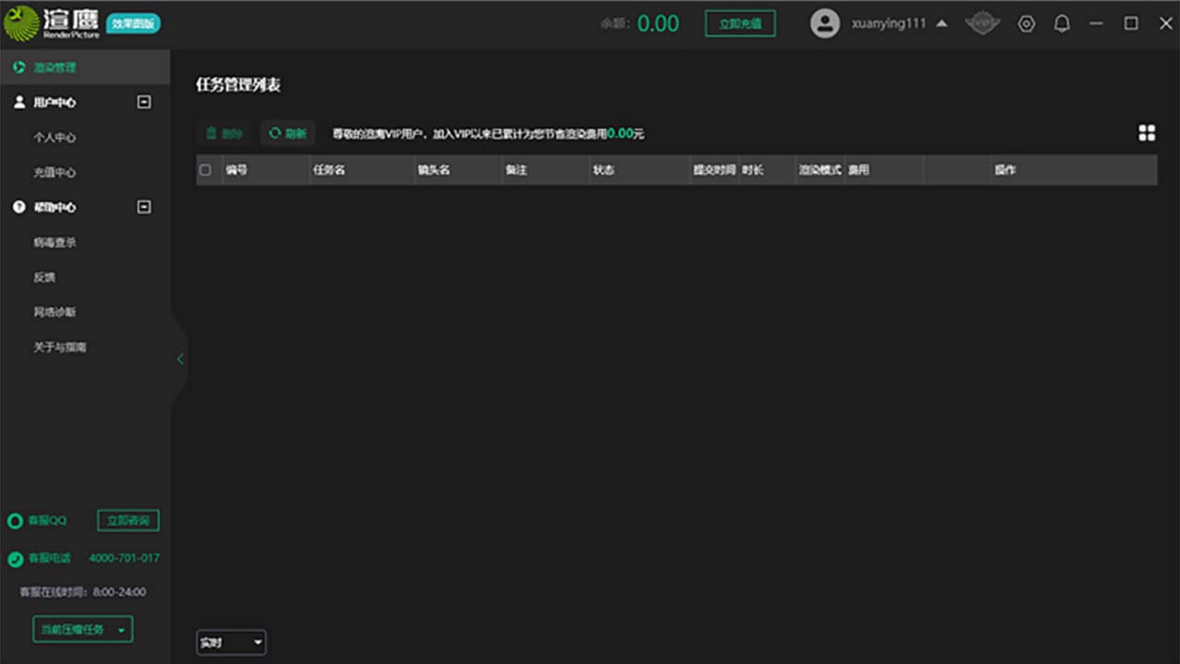Click the 渲鹰 RenderPicture logo
Image resolution: width=1180 pixels, height=664 pixels.
[x=52, y=24]
